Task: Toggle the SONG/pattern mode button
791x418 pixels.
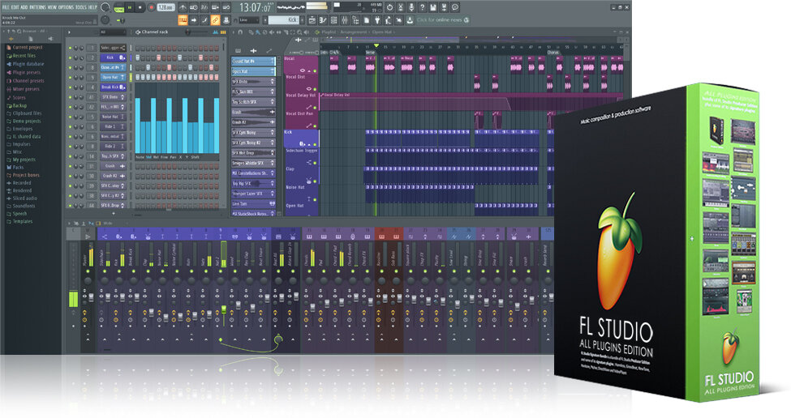Action: (119, 8)
